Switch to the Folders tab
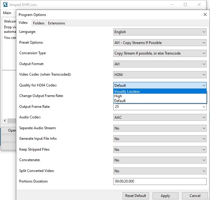210x200 pixels. point(39,23)
